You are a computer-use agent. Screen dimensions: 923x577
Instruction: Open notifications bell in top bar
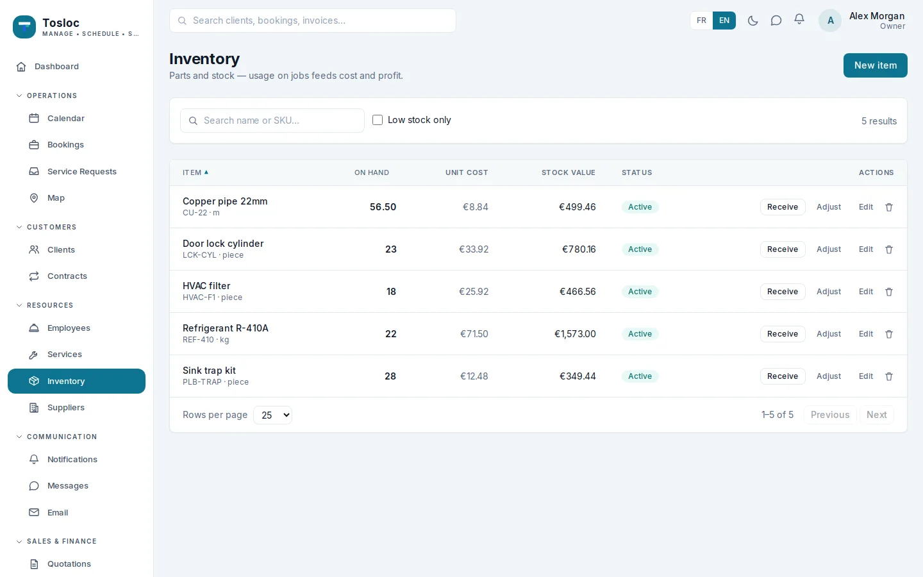click(799, 20)
